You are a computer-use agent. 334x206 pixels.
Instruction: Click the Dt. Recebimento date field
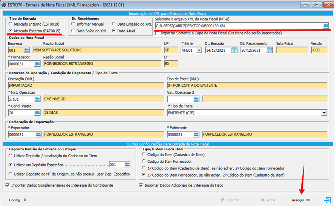pyautogui.click(x=253, y=50)
